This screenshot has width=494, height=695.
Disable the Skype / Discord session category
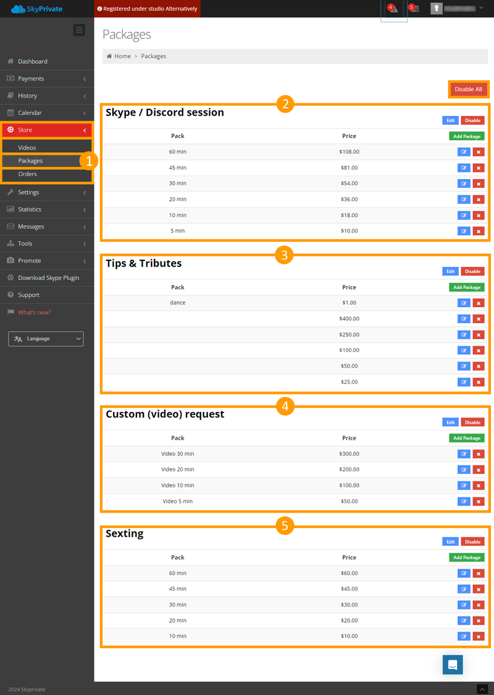pos(472,121)
